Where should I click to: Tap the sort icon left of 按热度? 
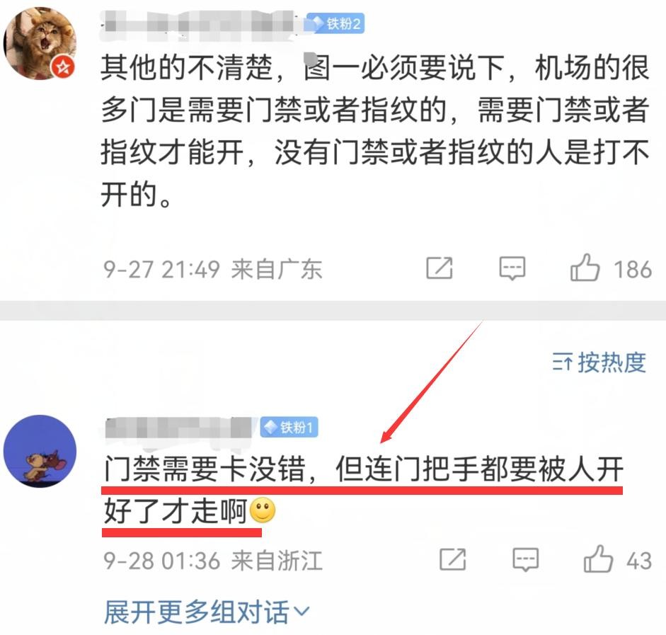click(562, 362)
